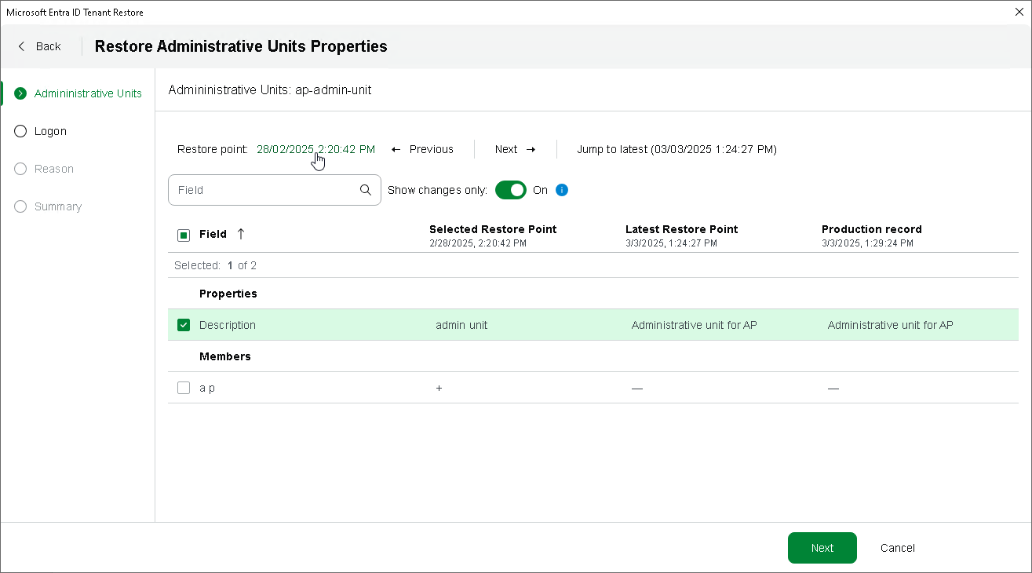Go to Next restore point
The height and width of the screenshot is (573, 1032).
[x=515, y=149]
